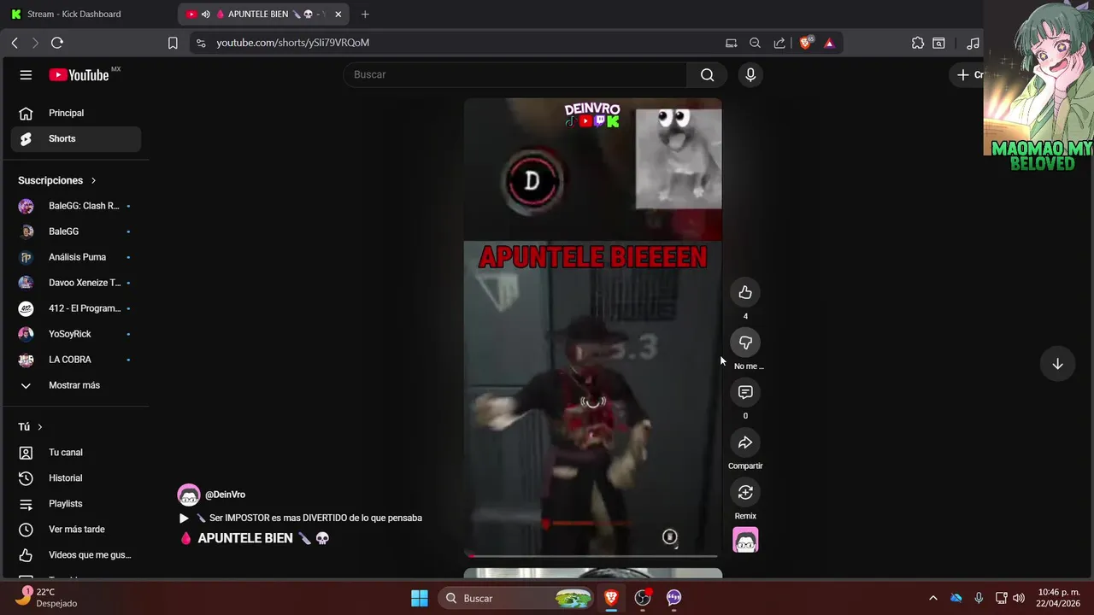Click the Brave Shields lion icon
Image resolution: width=1094 pixels, height=615 pixels.
click(805, 43)
